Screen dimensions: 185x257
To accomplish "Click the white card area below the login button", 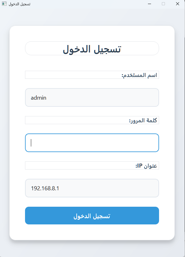I will [92, 232].
